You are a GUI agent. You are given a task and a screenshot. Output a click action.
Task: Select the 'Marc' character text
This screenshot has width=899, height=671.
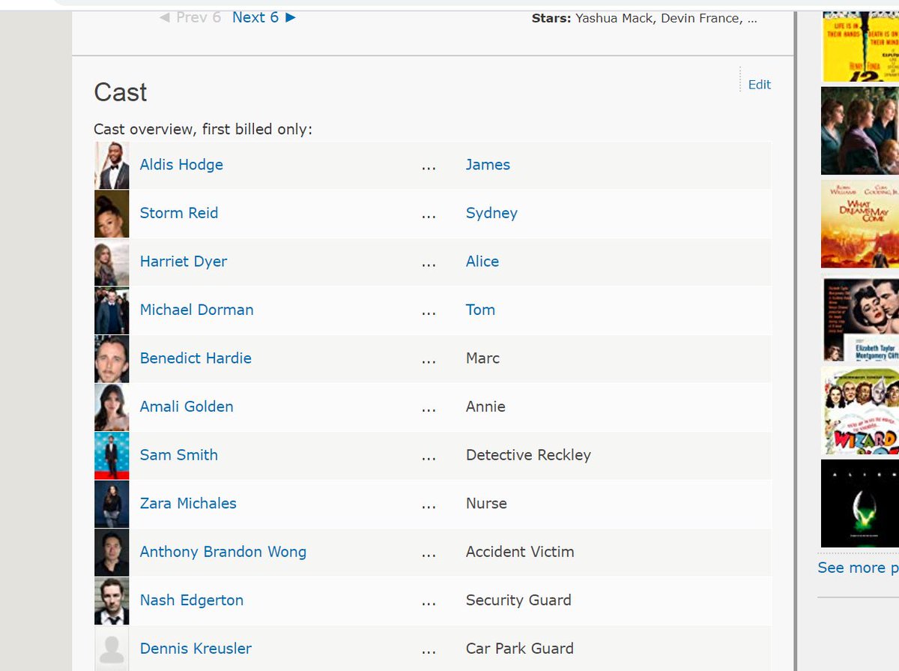(x=482, y=358)
